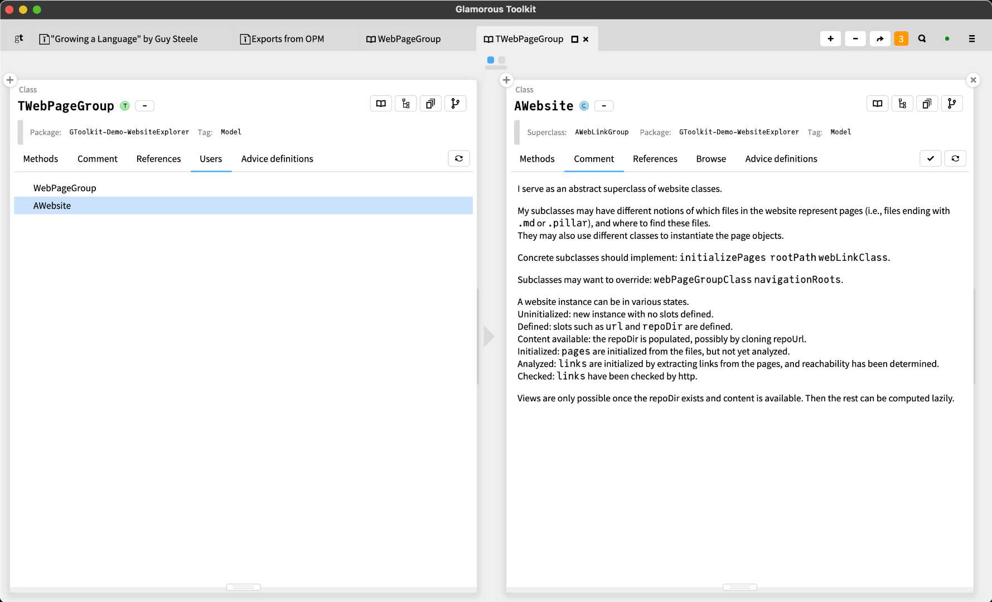The width and height of the screenshot is (992, 602).
Task: Click the green status dot indicator
Action: [947, 39]
